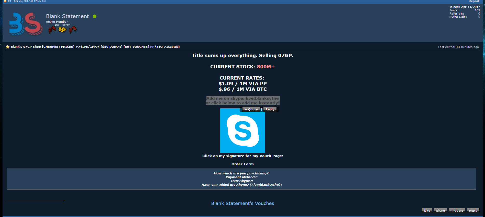Click 'Add me on skype: live:blanksythe' text
This screenshot has height=217, width=485.
pos(242,98)
